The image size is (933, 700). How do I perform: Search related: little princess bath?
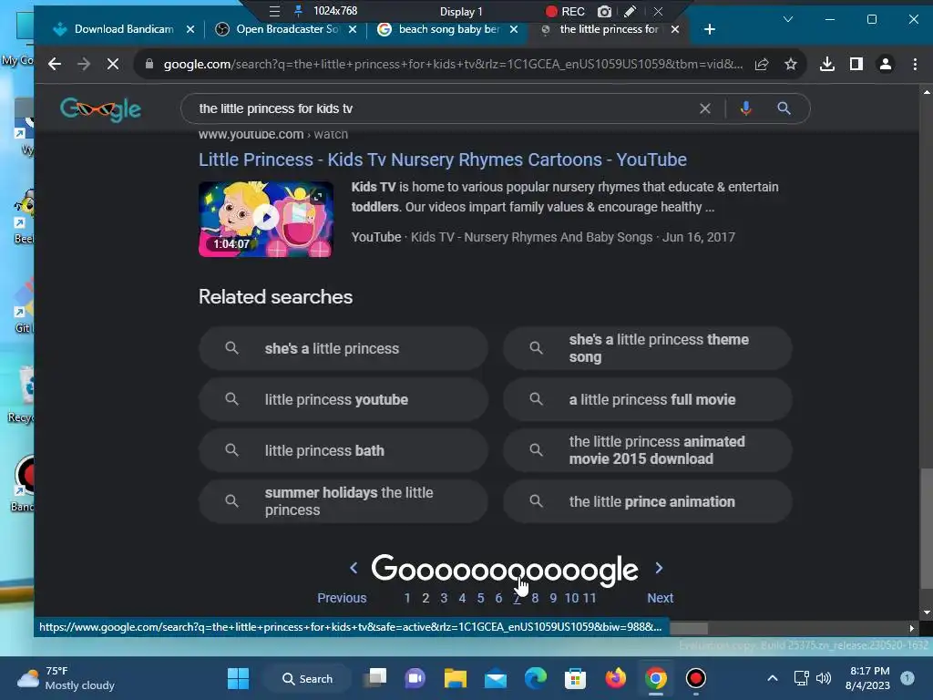coord(343,450)
